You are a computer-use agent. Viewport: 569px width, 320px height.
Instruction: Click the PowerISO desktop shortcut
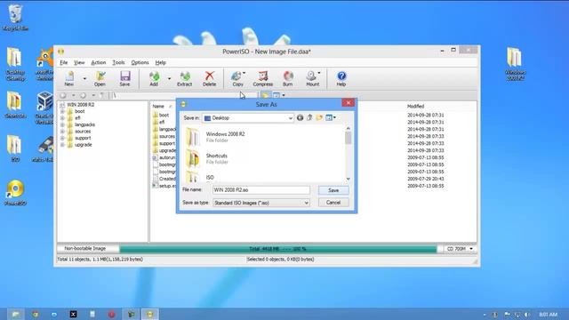click(15, 193)
